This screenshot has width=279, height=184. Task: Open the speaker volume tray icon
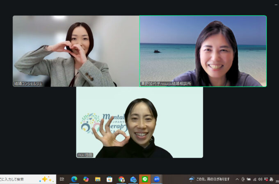click(260, 179)
